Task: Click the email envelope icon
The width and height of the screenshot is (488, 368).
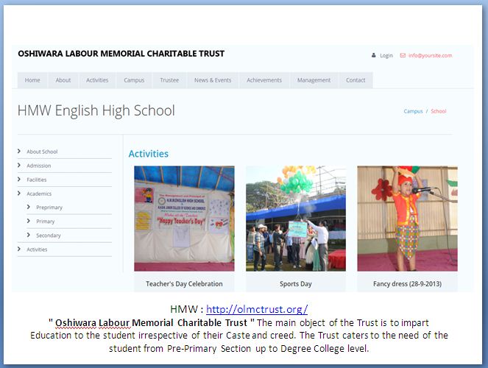Action: tap(403, 55)
